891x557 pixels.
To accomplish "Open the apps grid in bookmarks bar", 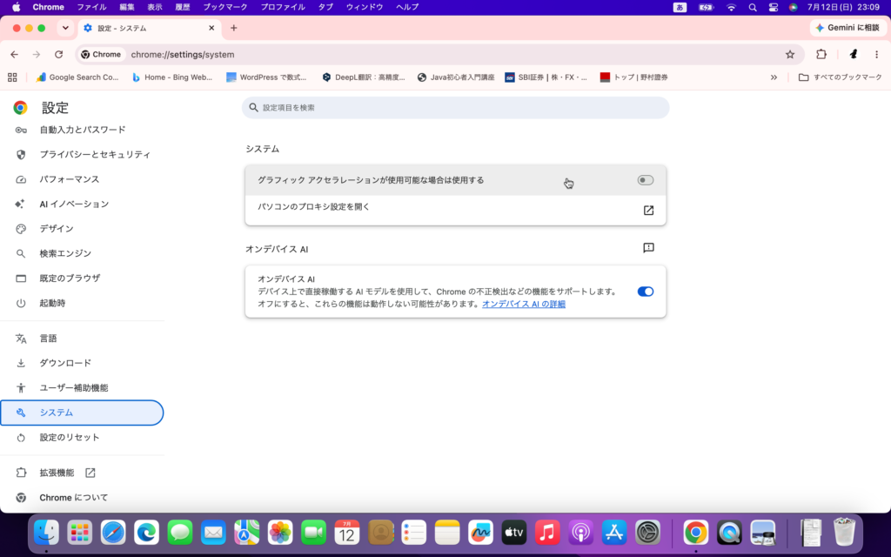I will pos(12,77).
